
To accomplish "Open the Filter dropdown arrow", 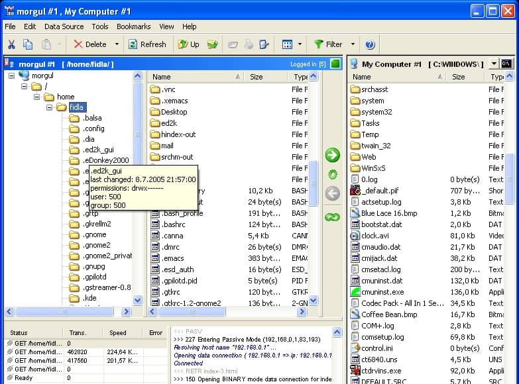I will (x=353, y=44).
